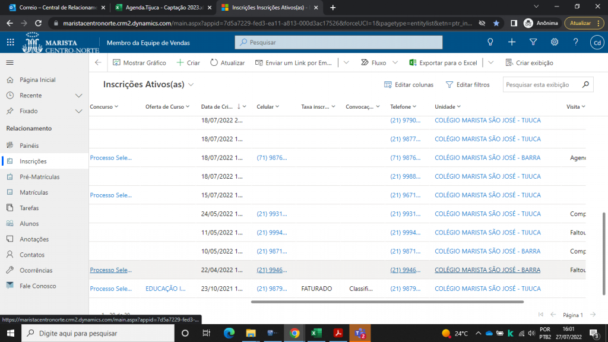Expand the Fixado section in sidebar
This screenshot has height=342, width=608.
click(79, 111)
